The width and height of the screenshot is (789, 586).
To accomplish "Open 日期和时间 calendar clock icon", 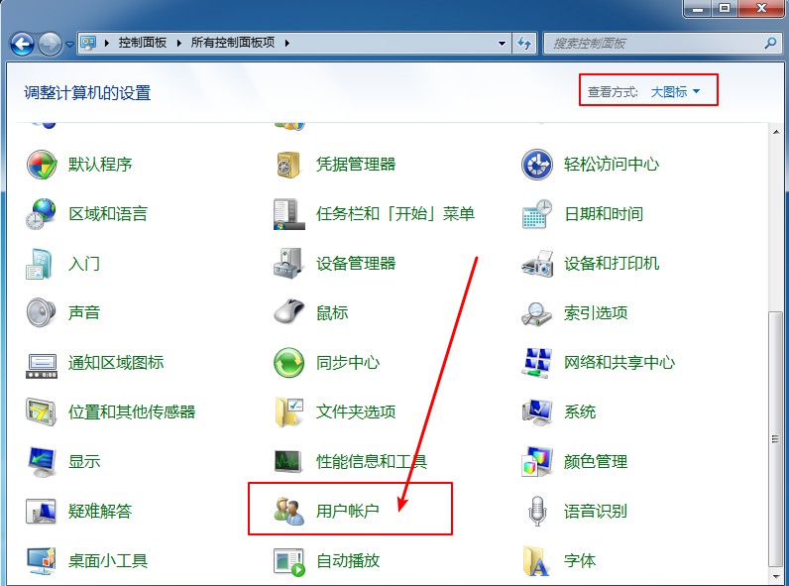I will (536, 214).
